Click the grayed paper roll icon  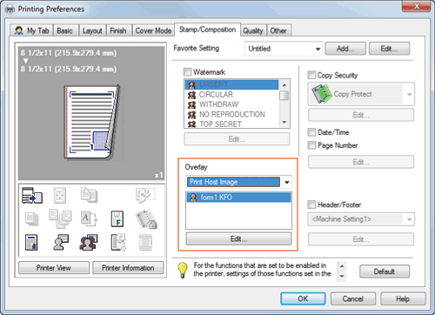(x=145, y=242)
